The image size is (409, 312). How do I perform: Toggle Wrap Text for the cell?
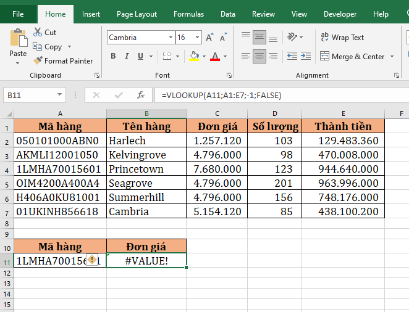click(342, 38)
